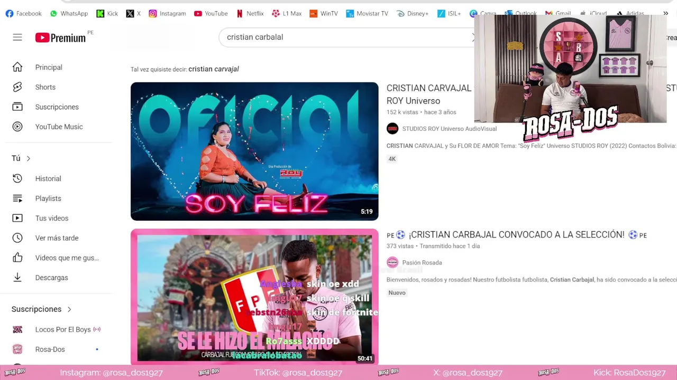Open Movistar TV bookmark
Viewport: 677px width, 380px height.
(x=367, y=13)
